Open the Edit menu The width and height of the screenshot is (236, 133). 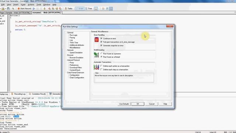[3, 5]
